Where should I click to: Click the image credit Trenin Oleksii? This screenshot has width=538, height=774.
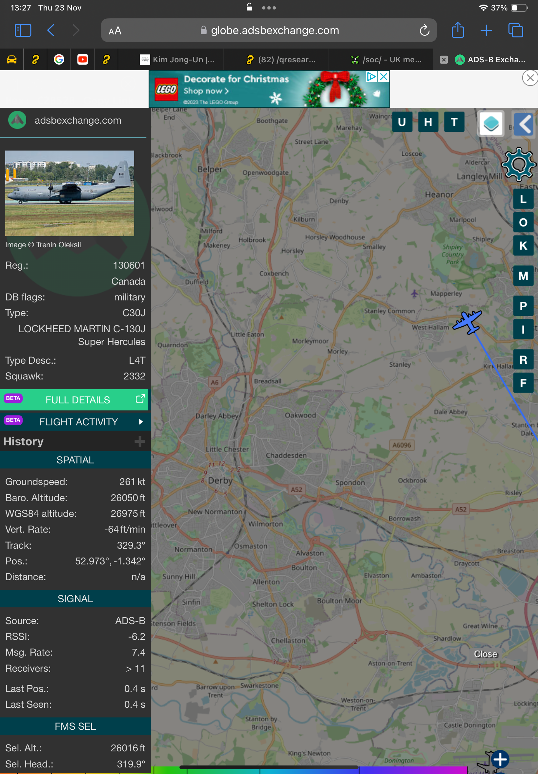[43, 245]
